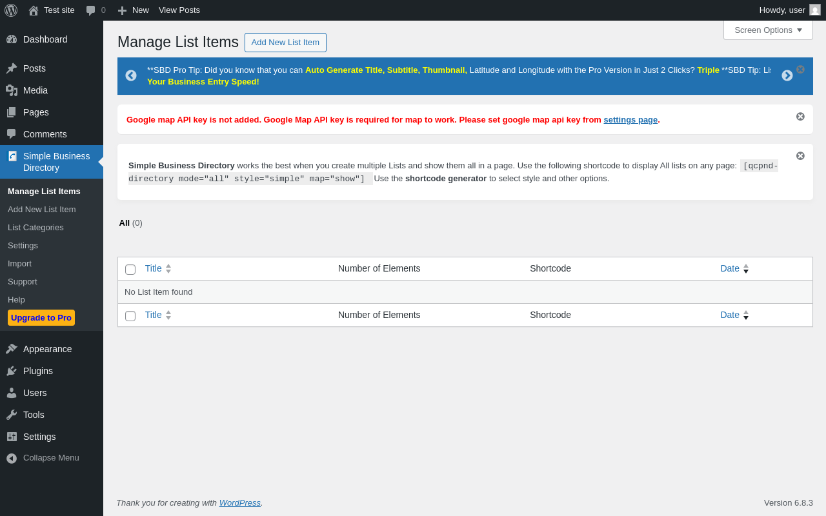This screenshot has height=516, width=826.
Task: Dismiss the Google map API key notice
Action: pos(800,116)
